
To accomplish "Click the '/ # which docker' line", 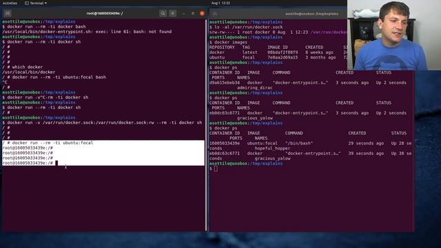I will [23, 67].
